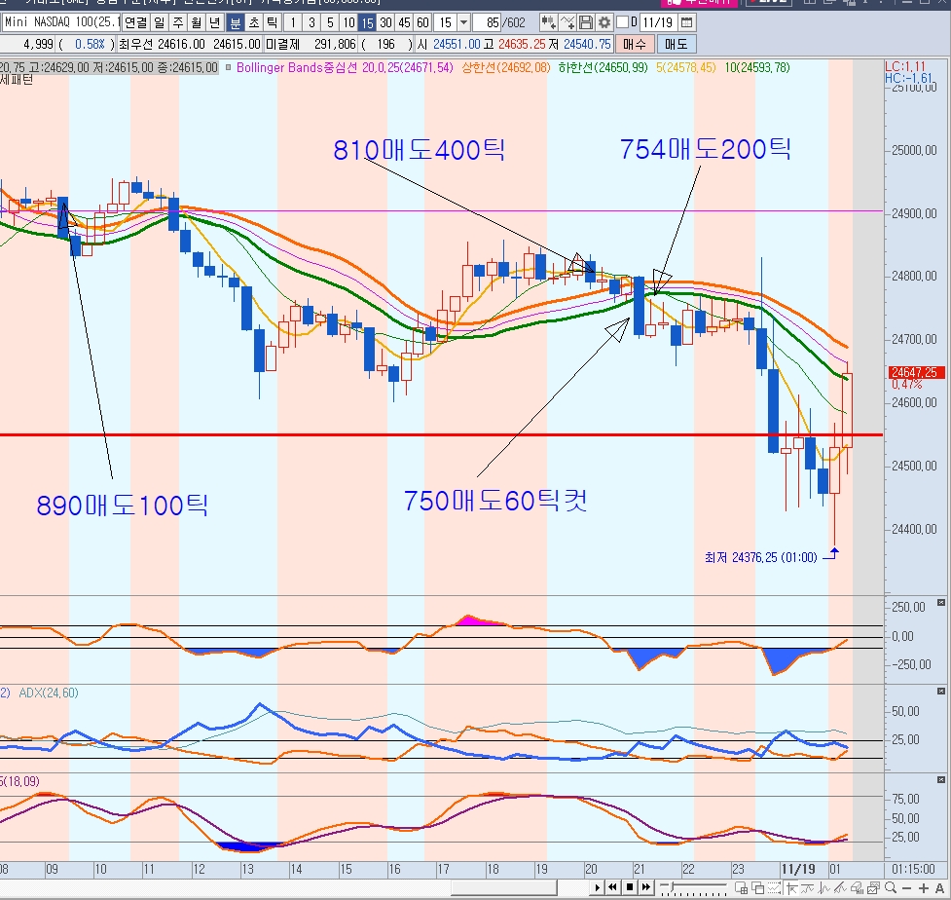Click the 매수 (buy) button

tap(635, 44)
